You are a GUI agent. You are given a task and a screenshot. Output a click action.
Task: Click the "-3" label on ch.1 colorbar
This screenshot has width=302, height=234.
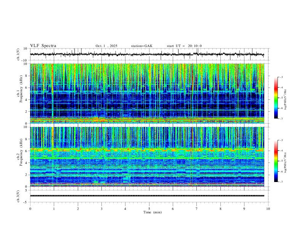pos(281,77)
